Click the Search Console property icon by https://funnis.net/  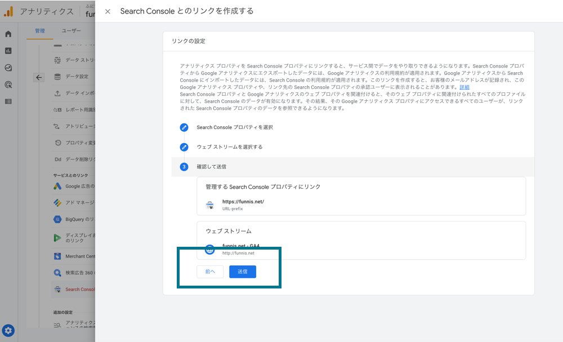click(209, 205)
